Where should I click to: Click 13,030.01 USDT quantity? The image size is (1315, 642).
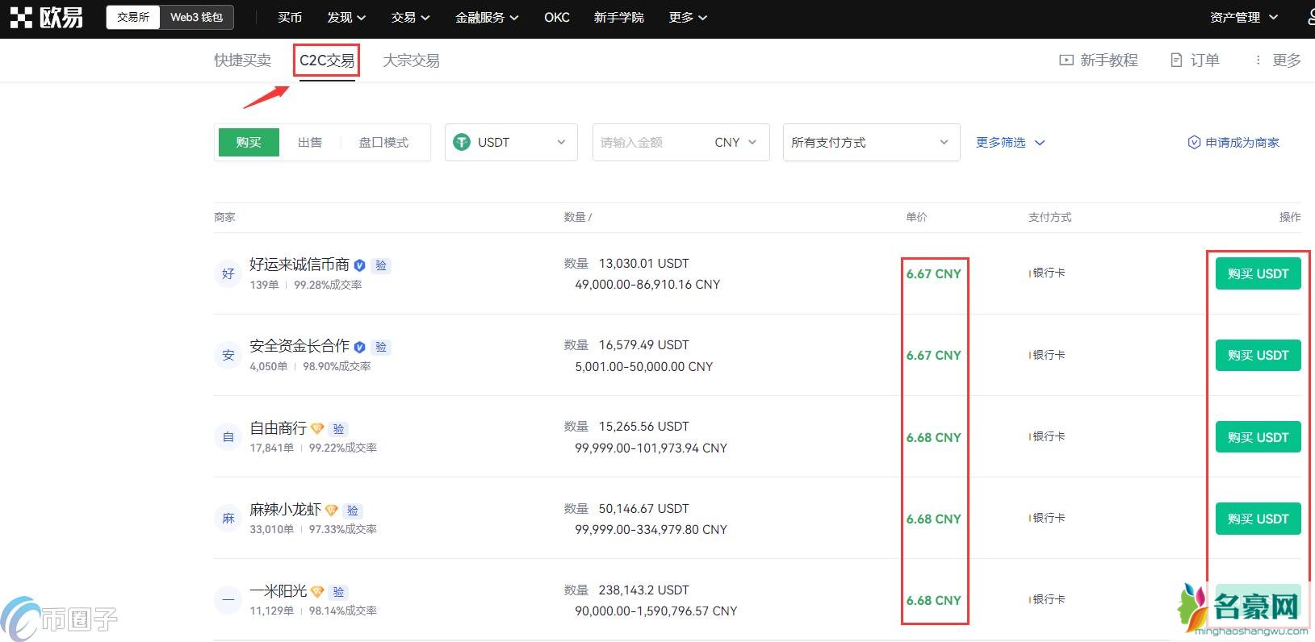pyautogui.click(x=643, y=263)
